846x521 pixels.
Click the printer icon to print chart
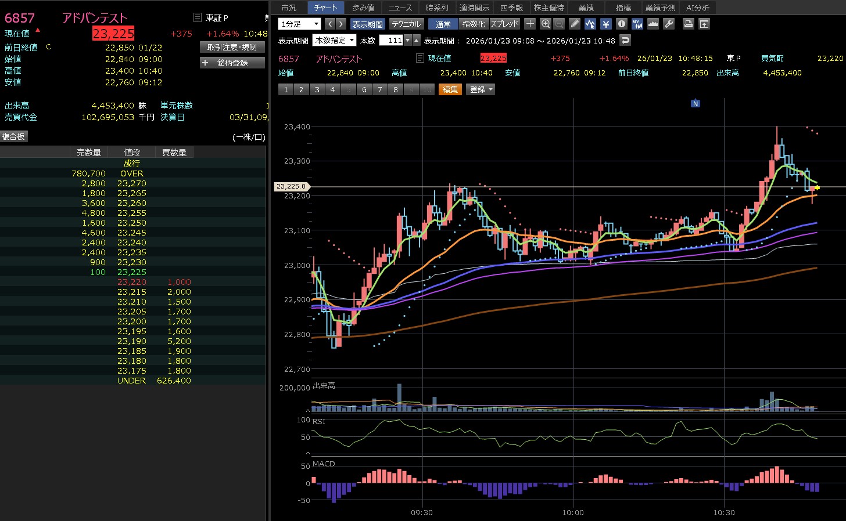(x=688, y=24)
